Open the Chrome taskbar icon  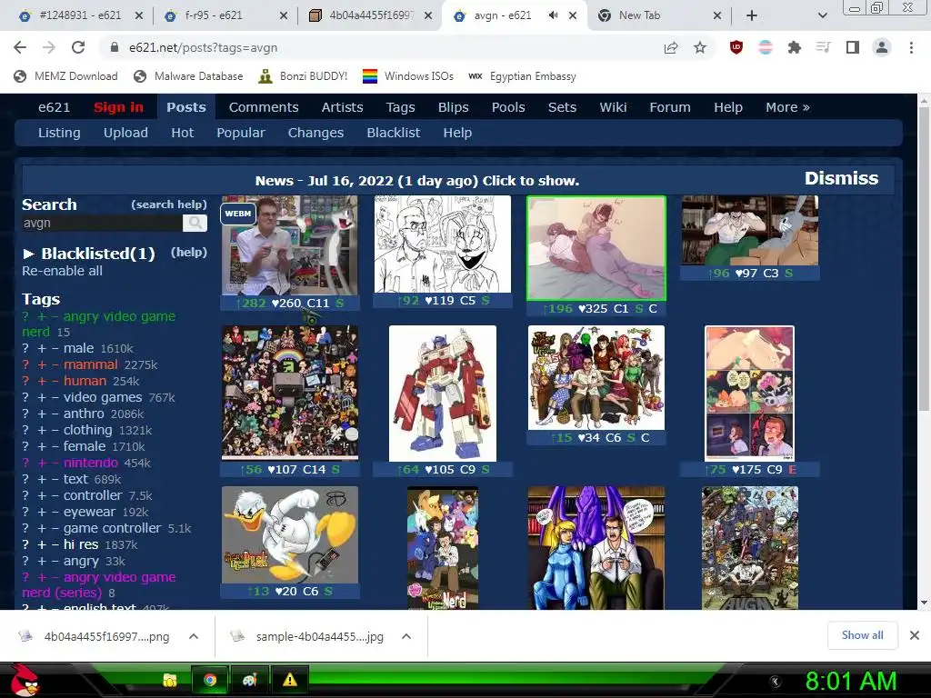[210, 680]
